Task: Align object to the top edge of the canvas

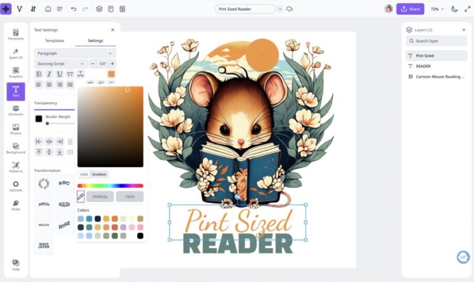Action: click(x=39, y=152)
